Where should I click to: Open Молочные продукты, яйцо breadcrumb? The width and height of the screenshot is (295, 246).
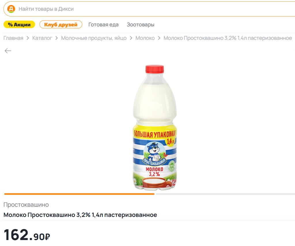point(94,38)
